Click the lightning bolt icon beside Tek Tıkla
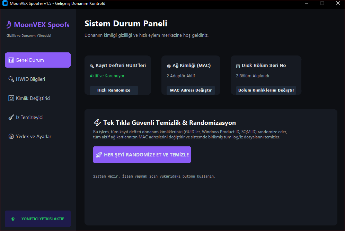 [x=97, y=122]
